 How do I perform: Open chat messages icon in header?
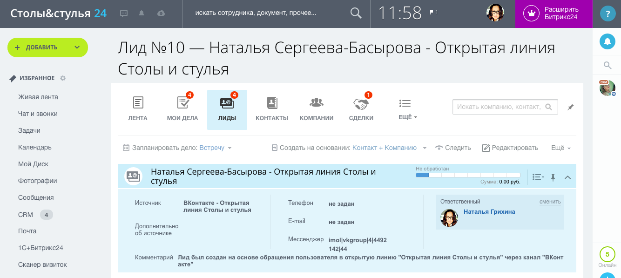pos(124,14)
